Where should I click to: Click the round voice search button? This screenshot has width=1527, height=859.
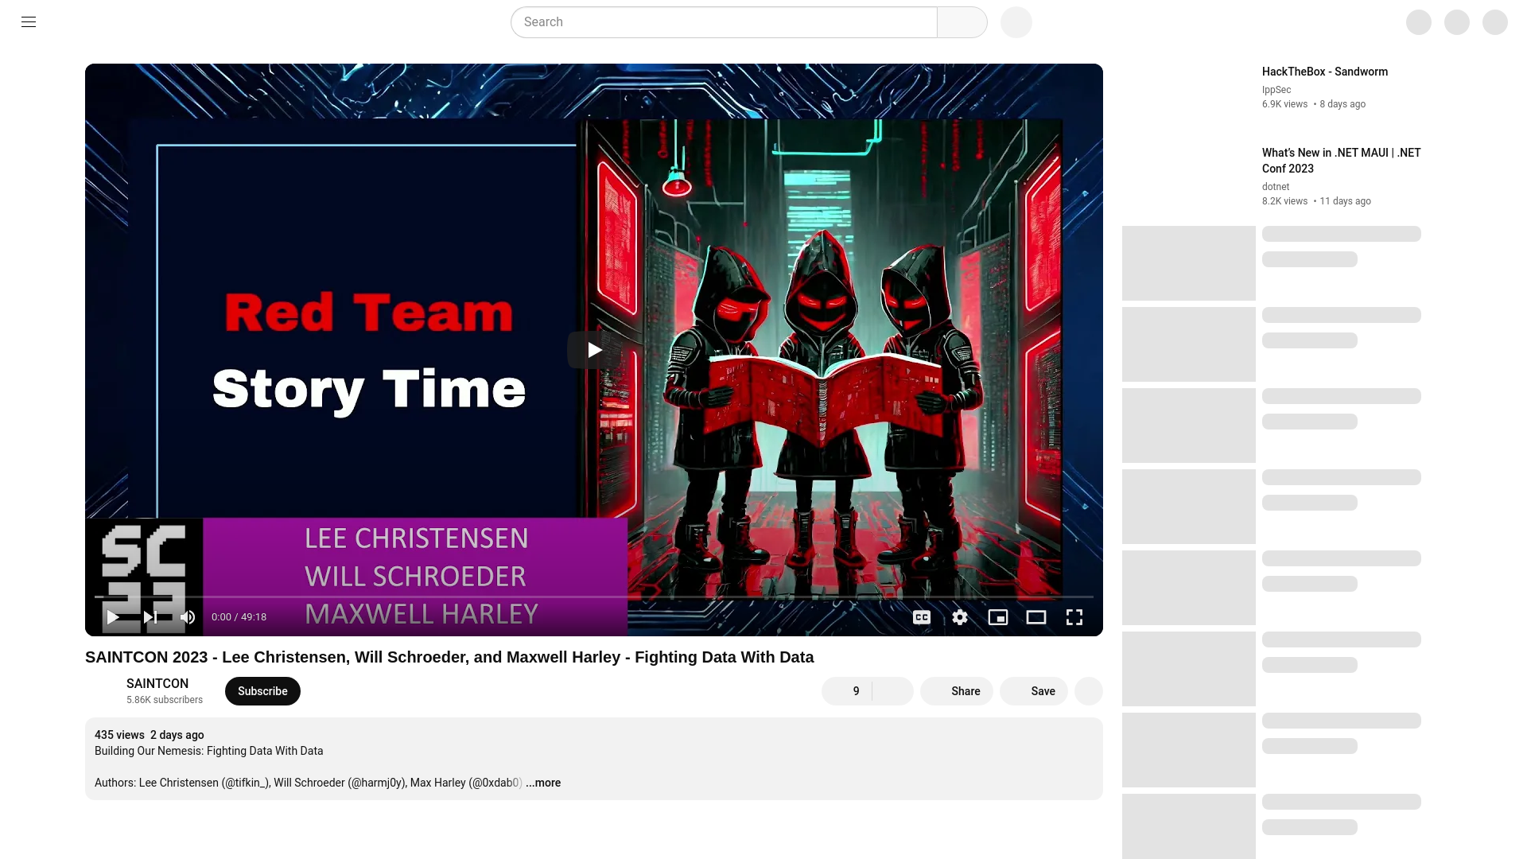point(1016,22)
